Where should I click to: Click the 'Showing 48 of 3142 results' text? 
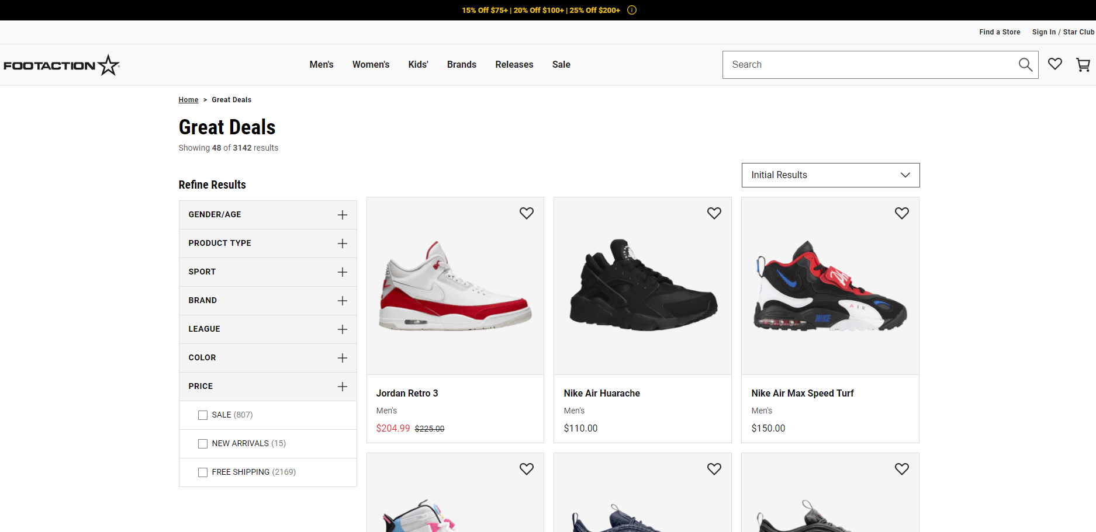(x=229, y=148)
